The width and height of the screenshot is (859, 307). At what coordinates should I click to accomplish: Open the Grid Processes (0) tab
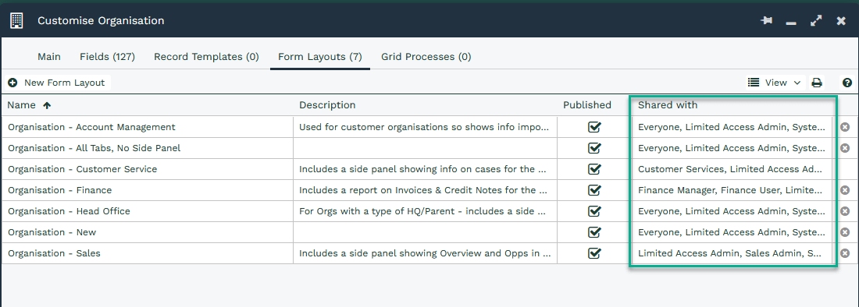tap(426, 56)
